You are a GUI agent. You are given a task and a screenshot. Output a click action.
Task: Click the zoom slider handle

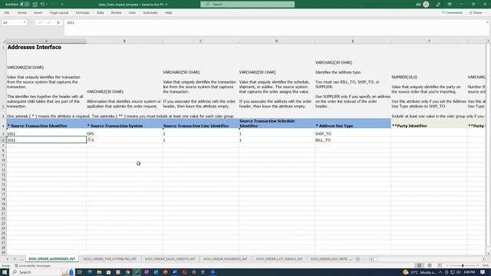pyautogui.click(x=463, y=265)
